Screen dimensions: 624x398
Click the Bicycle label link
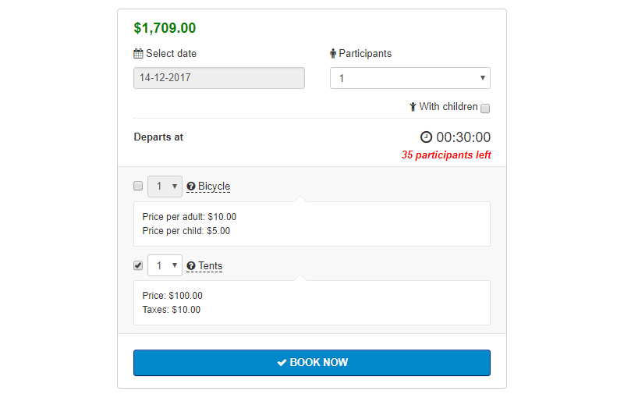tap(214, 187)
